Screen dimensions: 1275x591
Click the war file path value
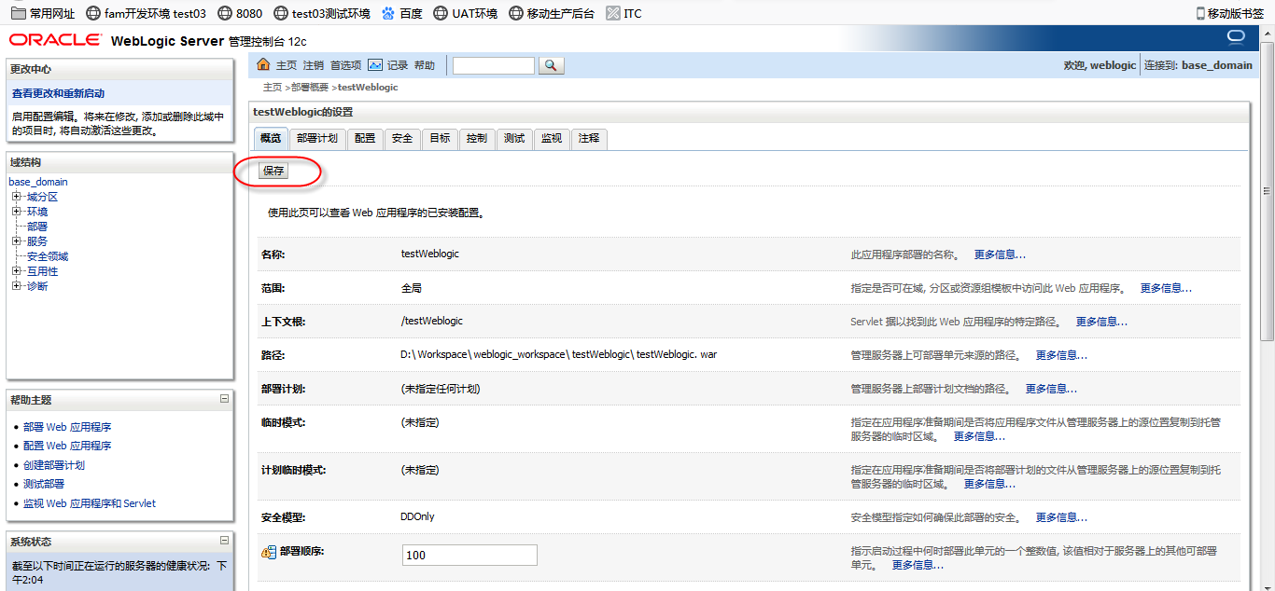coord(558,354)
